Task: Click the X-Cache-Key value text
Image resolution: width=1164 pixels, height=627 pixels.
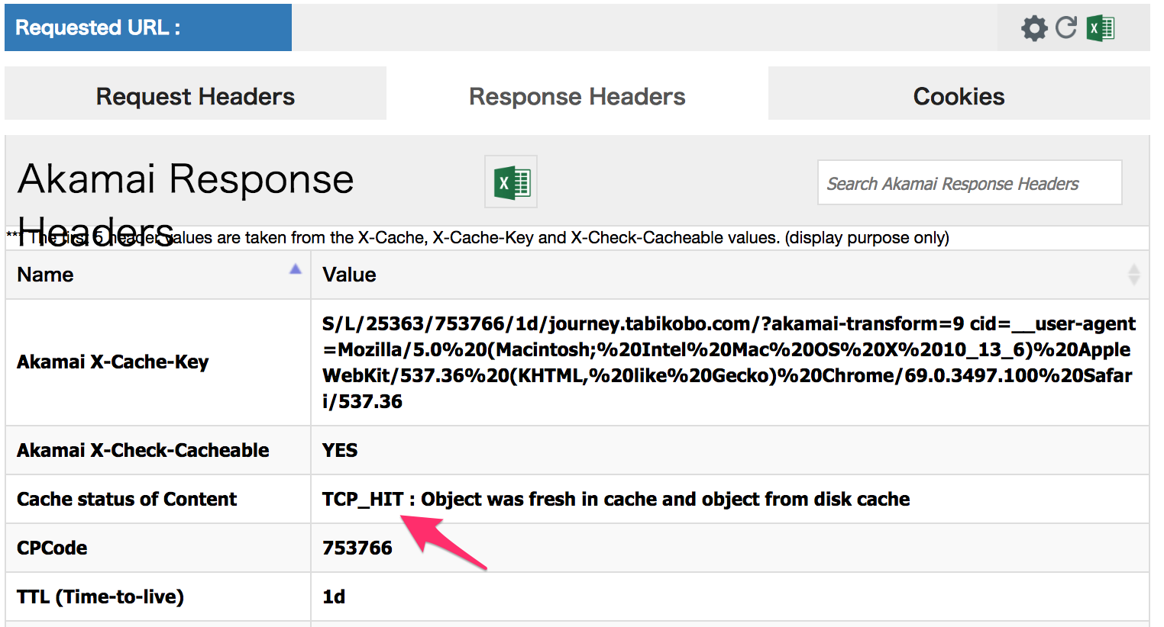Action: pos(729,362)
